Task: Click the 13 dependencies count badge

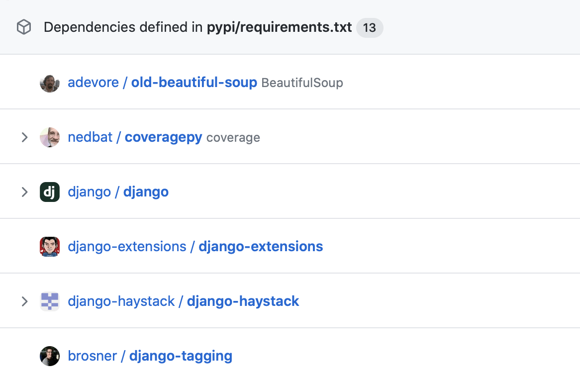Action: point(370,27)
